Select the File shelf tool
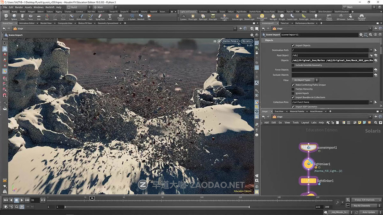The height and width of the screenshot is (215, 383). click(149, 17)
